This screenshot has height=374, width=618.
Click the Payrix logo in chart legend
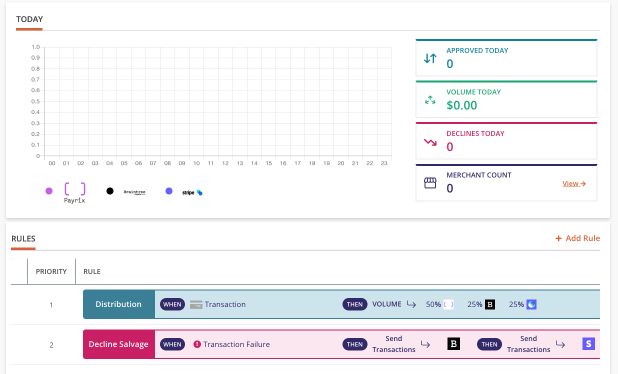pos(74,192)
